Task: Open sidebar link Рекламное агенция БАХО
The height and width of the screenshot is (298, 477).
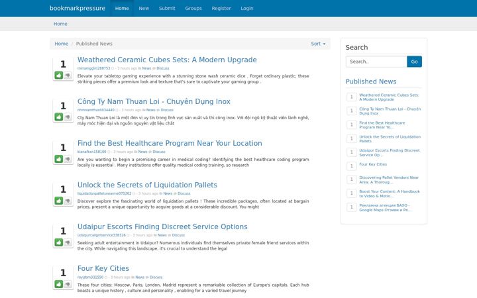Action: (385, 208)
